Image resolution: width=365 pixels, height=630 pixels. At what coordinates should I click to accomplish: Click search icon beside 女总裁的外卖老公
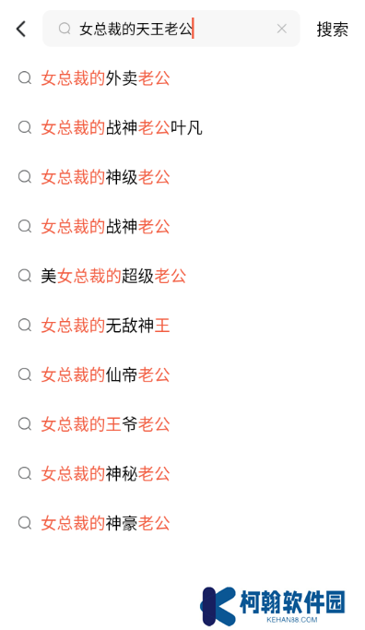(x=25, y=78)
